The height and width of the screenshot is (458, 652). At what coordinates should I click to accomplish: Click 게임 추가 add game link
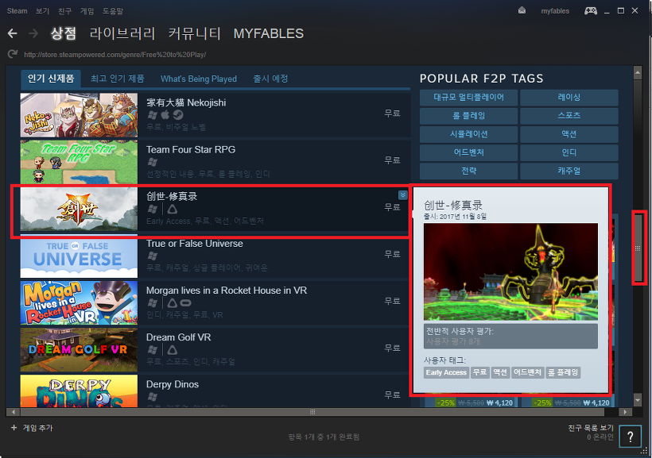coord(38,428)
